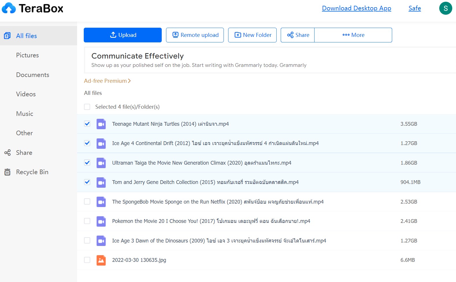This screenshot has height=282, width=456.
Task: Uncheck the Ultraman Taiga the Movie file
Action: click(87, 163)
